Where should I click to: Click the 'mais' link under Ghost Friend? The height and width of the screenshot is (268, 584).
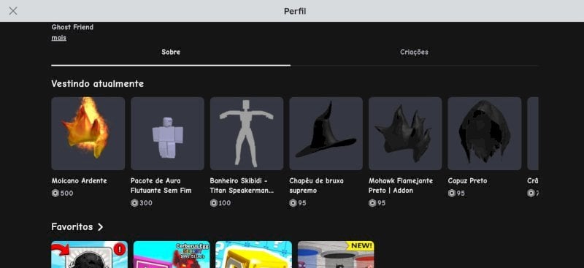(59, 38)
